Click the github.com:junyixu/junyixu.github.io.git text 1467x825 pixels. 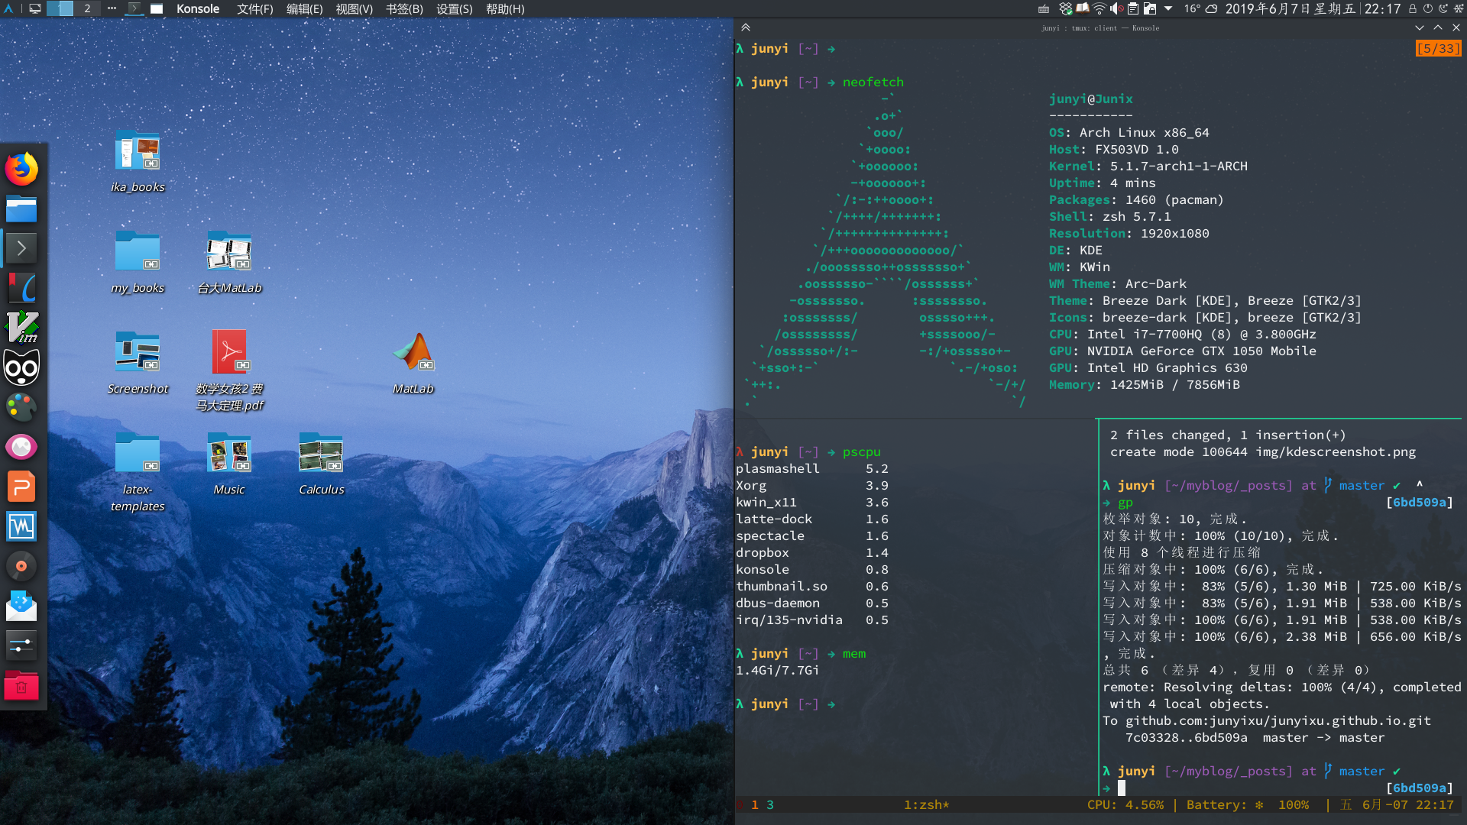tap(1278, 720)
